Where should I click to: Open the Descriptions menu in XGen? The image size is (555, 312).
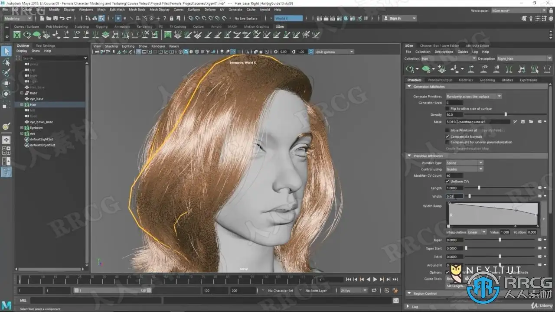pyautogui.click(x=444, y=52)
